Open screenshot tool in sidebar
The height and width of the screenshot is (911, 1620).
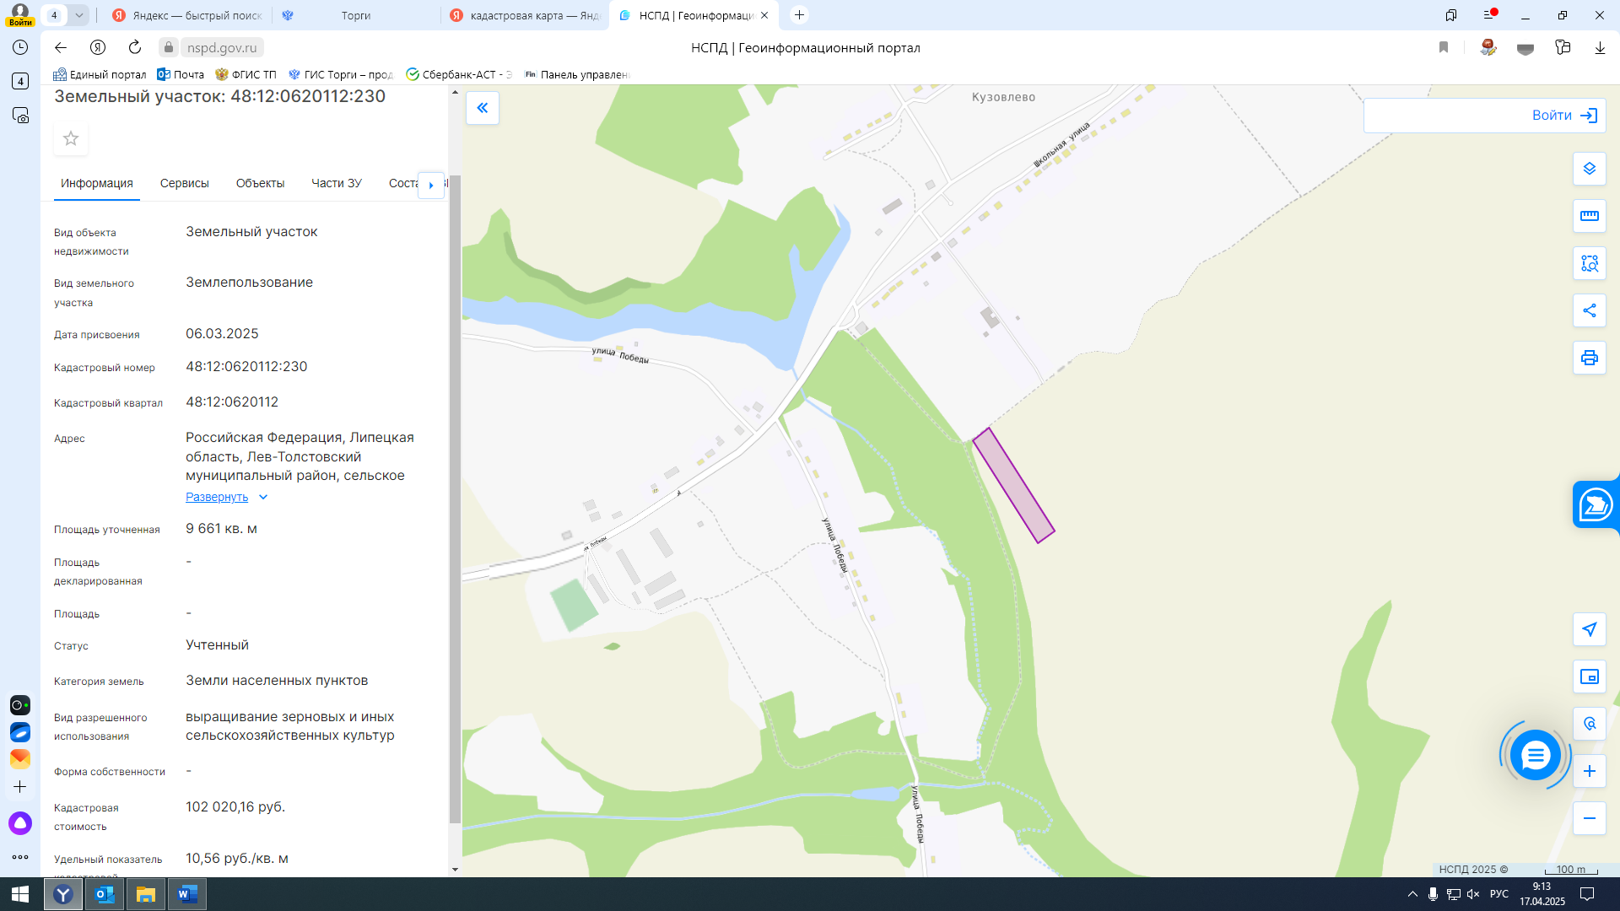pos(20,115)
